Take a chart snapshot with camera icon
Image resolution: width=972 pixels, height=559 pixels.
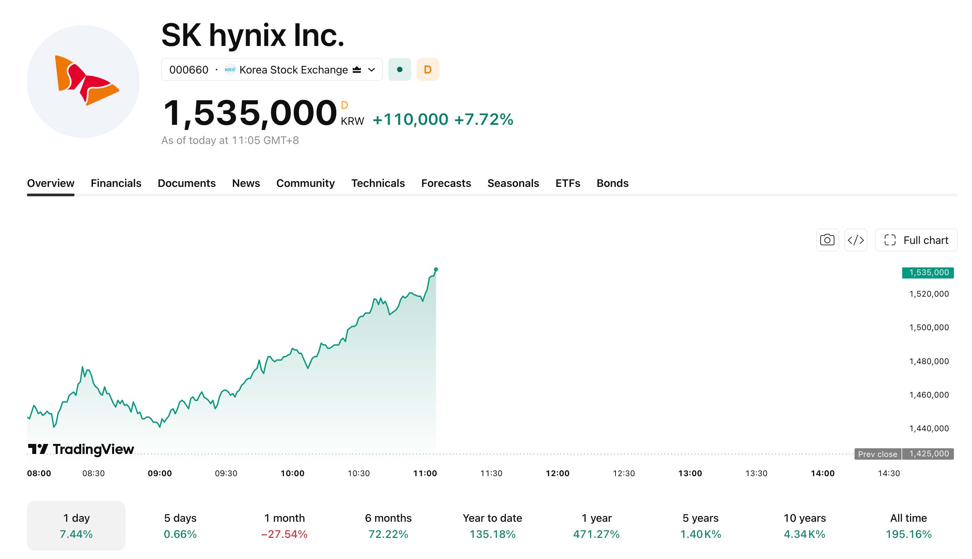pos(827,240)
